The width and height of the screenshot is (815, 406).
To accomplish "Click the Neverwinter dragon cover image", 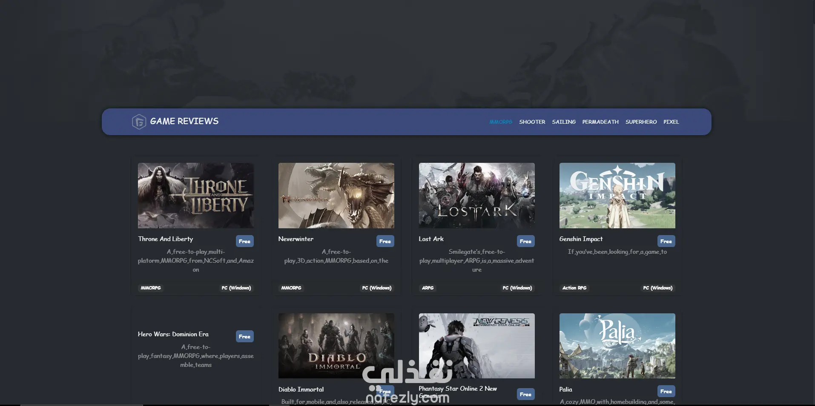I will [x=336, y=196].
